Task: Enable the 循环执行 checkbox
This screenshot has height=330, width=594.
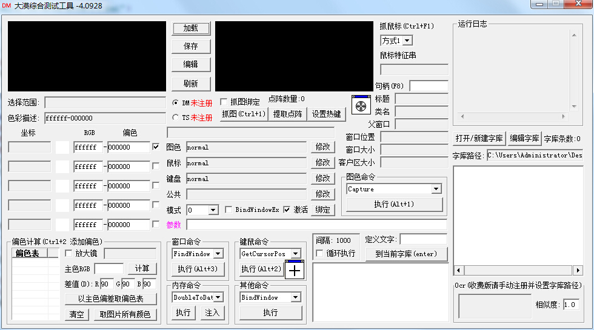Action: [319, 253]
